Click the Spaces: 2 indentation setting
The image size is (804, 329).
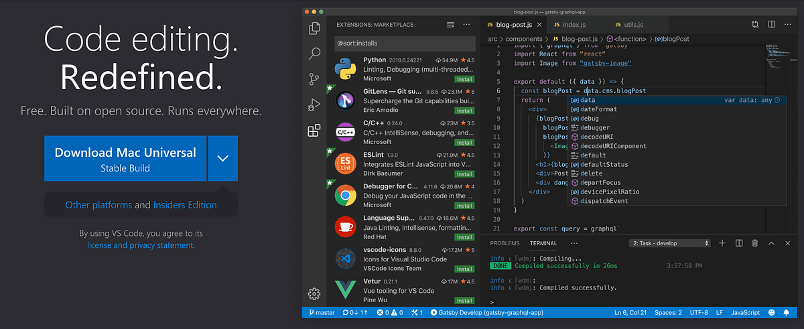pos(667,312)
